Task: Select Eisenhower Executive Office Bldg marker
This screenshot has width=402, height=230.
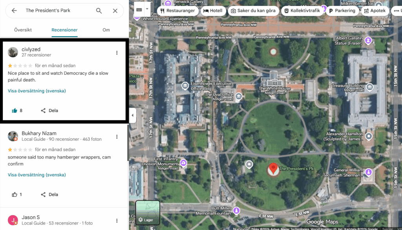Action: pos(185,86)
